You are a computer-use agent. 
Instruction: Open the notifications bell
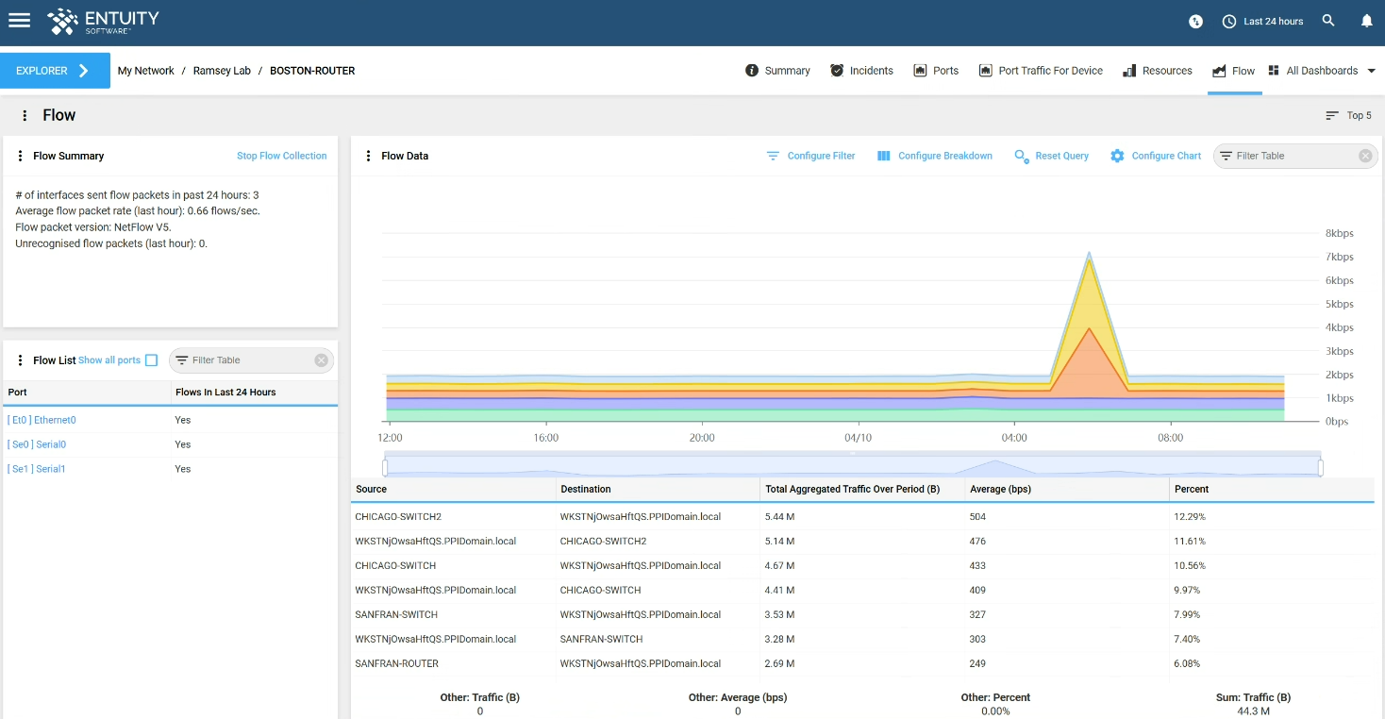pyautogui.click(x=1366, y=21)
